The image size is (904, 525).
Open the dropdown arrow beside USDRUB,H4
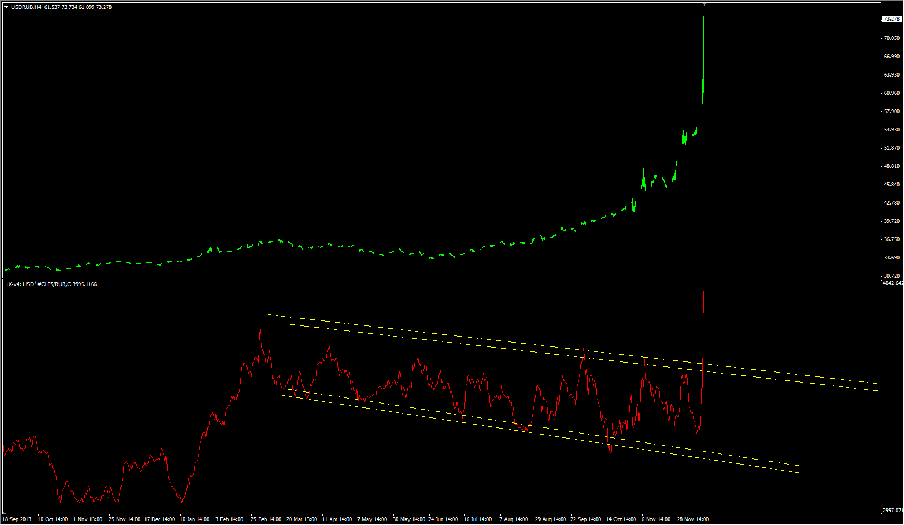tap(6, 7)
